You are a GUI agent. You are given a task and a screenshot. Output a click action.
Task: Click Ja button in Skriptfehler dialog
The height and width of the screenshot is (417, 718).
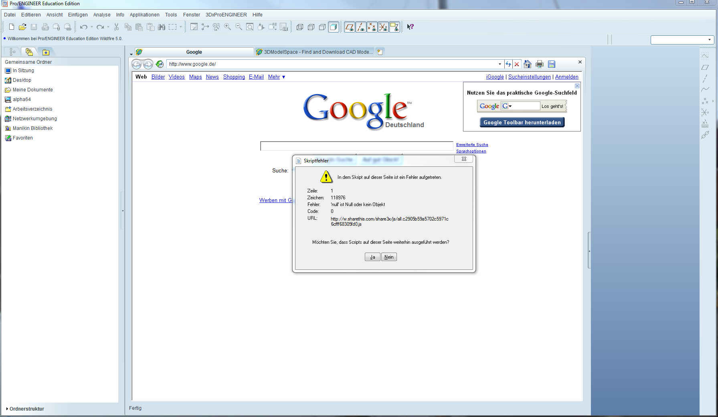click(372, 257)
